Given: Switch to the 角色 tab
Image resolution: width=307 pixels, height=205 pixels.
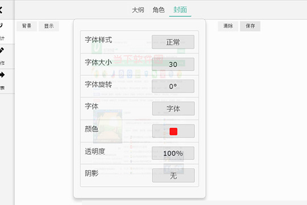Looking at the screenshot, I should click(x=159, y=10).
